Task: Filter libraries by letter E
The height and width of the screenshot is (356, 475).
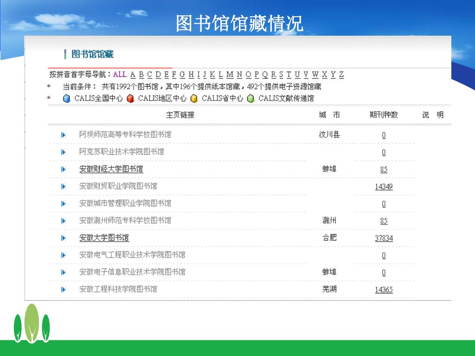Action: pos(167,75)
